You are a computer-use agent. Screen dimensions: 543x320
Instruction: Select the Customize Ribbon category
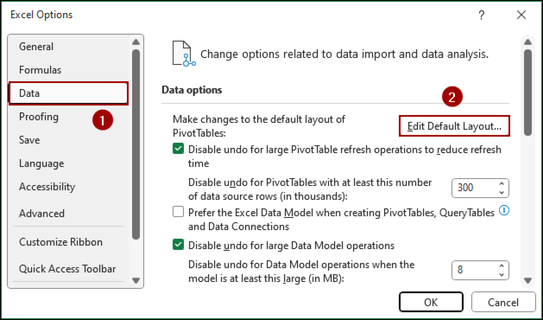(x=60, y=242)
